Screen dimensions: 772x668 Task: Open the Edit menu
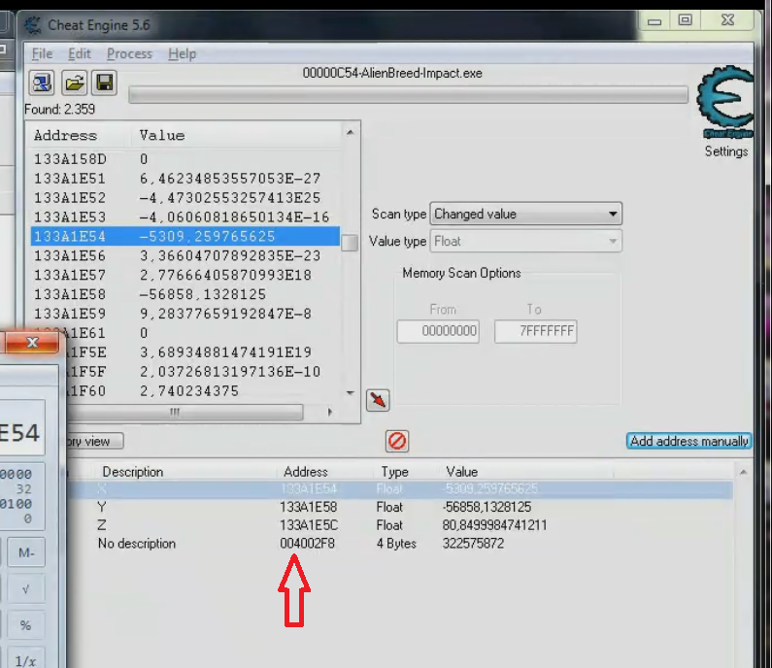(x=80, y=53)
